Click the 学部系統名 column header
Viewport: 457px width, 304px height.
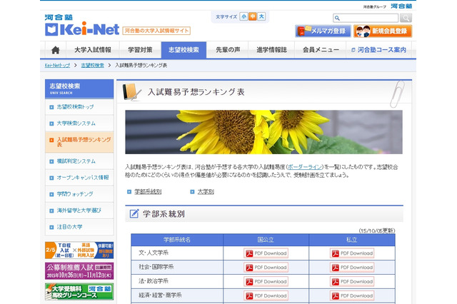[x=177, y=240]
